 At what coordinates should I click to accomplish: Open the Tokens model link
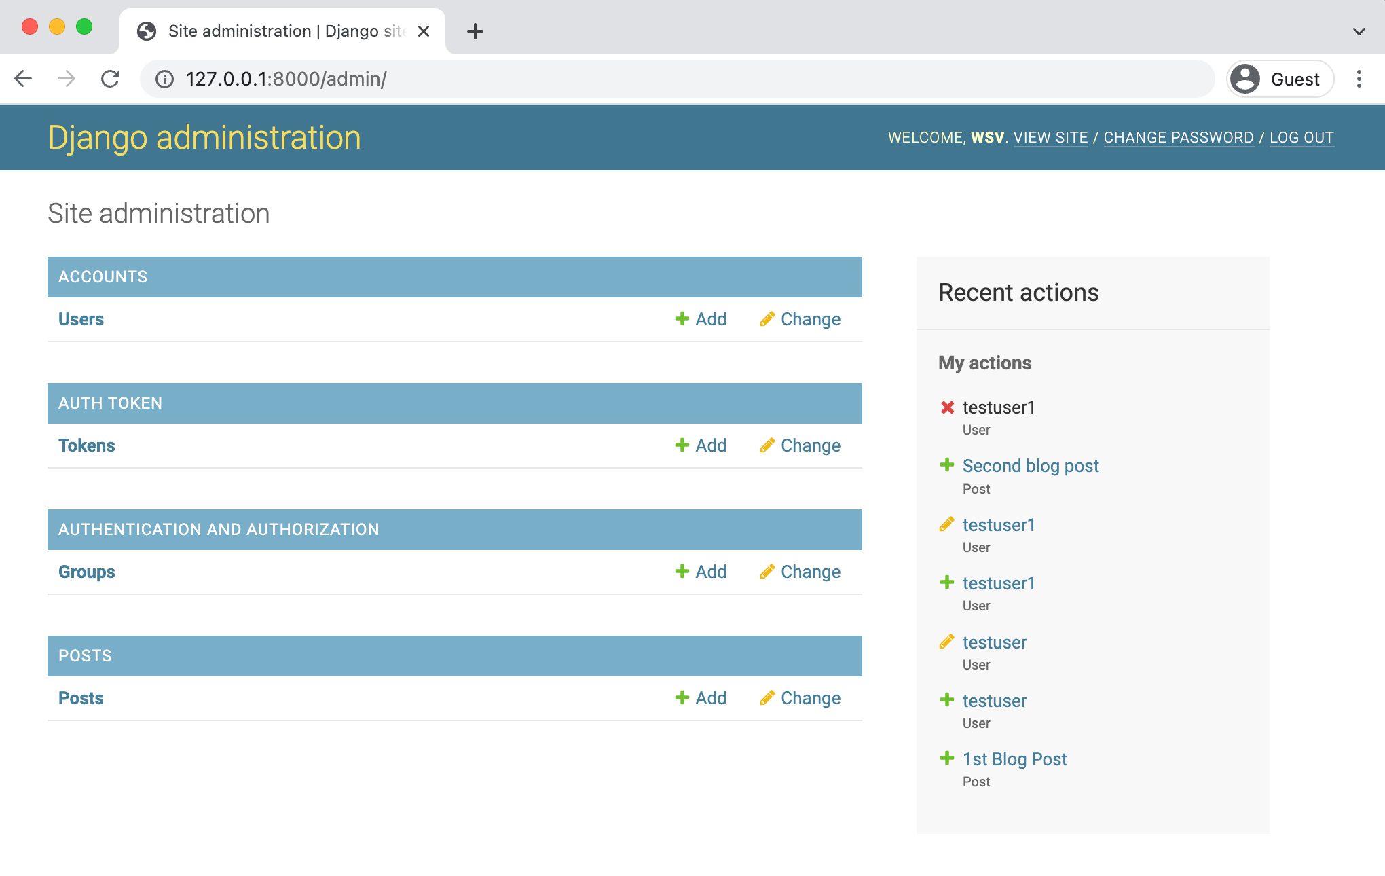click(x=86, y=445)
